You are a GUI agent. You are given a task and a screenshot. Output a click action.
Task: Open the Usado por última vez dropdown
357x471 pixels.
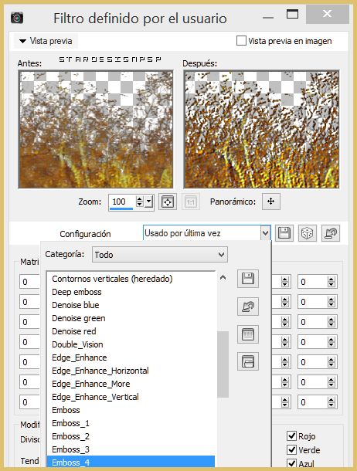point(207,233)
